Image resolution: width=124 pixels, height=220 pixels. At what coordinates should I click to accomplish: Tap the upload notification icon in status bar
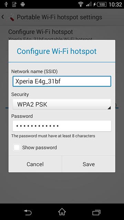click(x=14, y=4)
